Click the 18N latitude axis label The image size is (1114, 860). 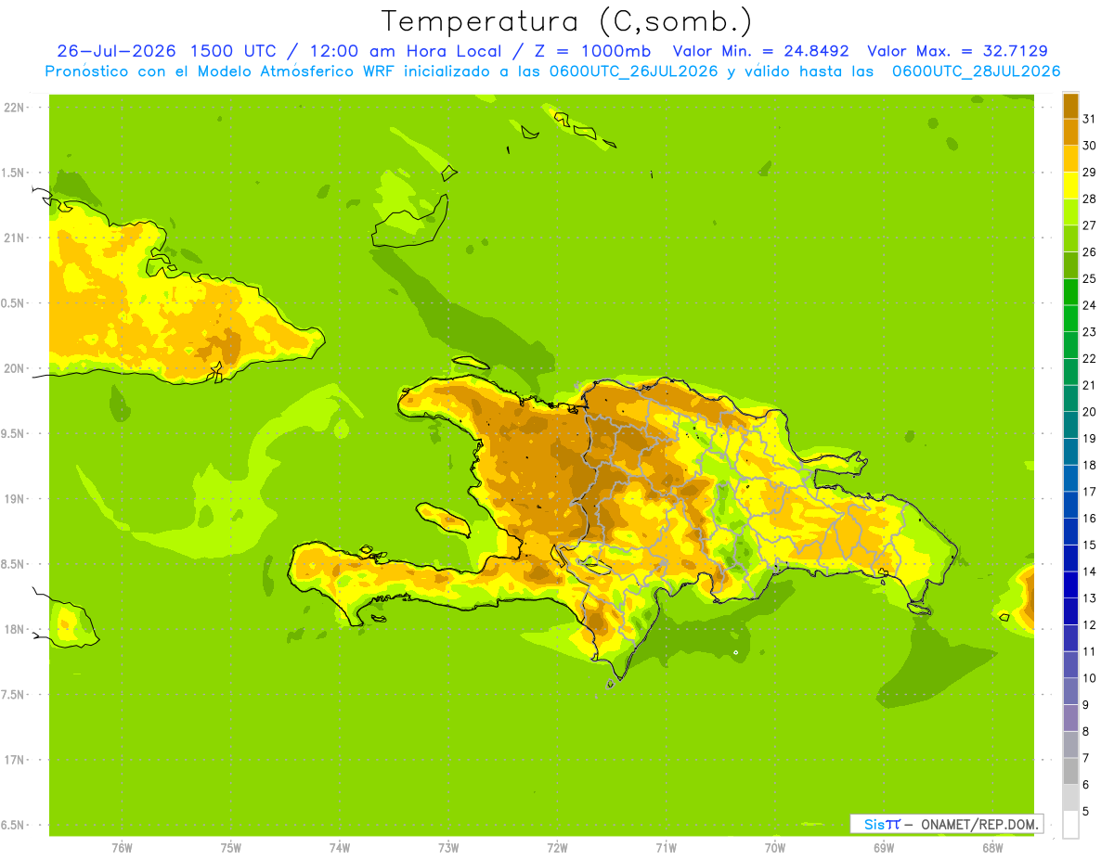pyautogui.click(x=15, y=629)
